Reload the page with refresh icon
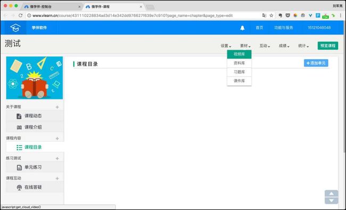346x210 pixels. coord(21,15)
